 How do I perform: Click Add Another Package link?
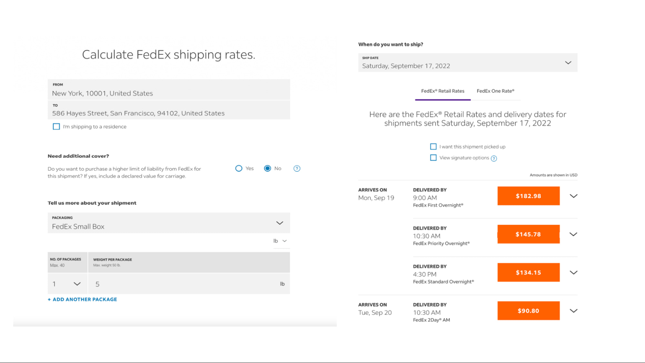[83, 299]
